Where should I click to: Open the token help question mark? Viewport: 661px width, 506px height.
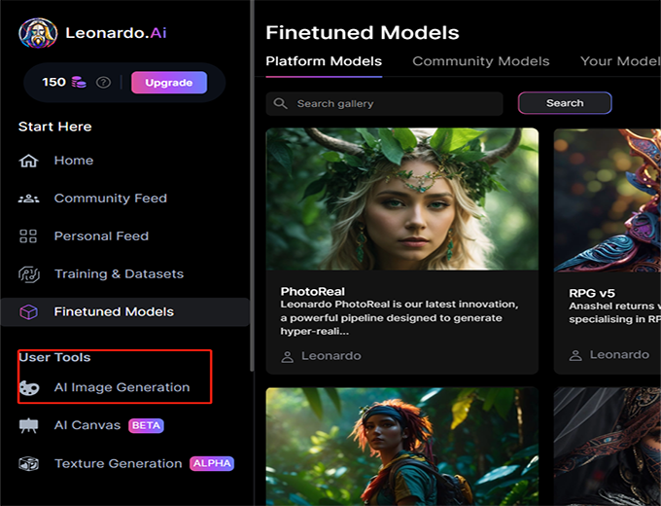[x=103, y=83]
